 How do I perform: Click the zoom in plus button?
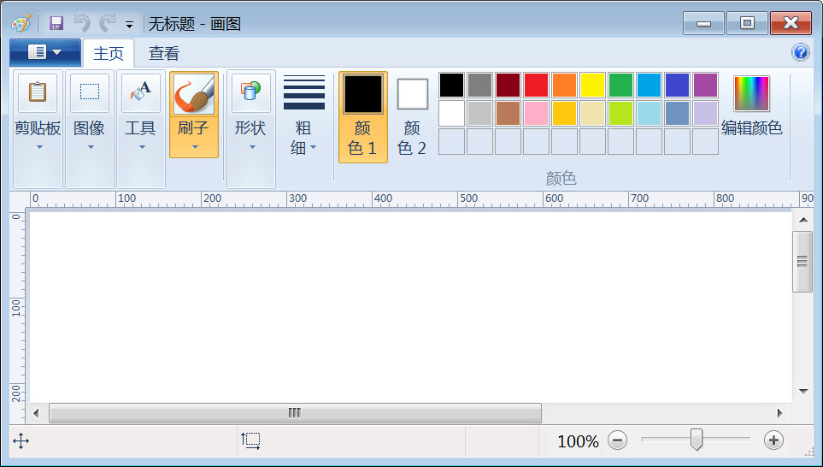click(773, 440)
